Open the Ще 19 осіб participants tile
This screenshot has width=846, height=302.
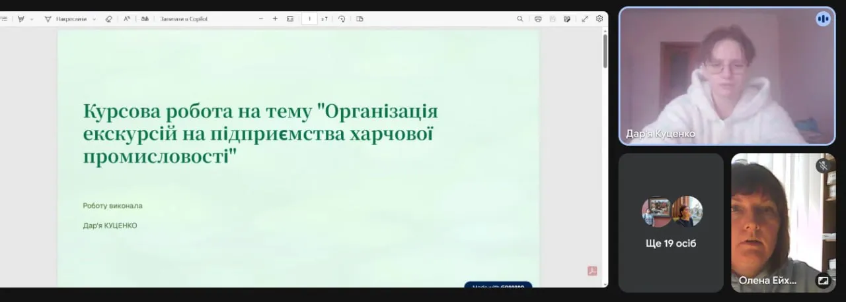point(671,223)
